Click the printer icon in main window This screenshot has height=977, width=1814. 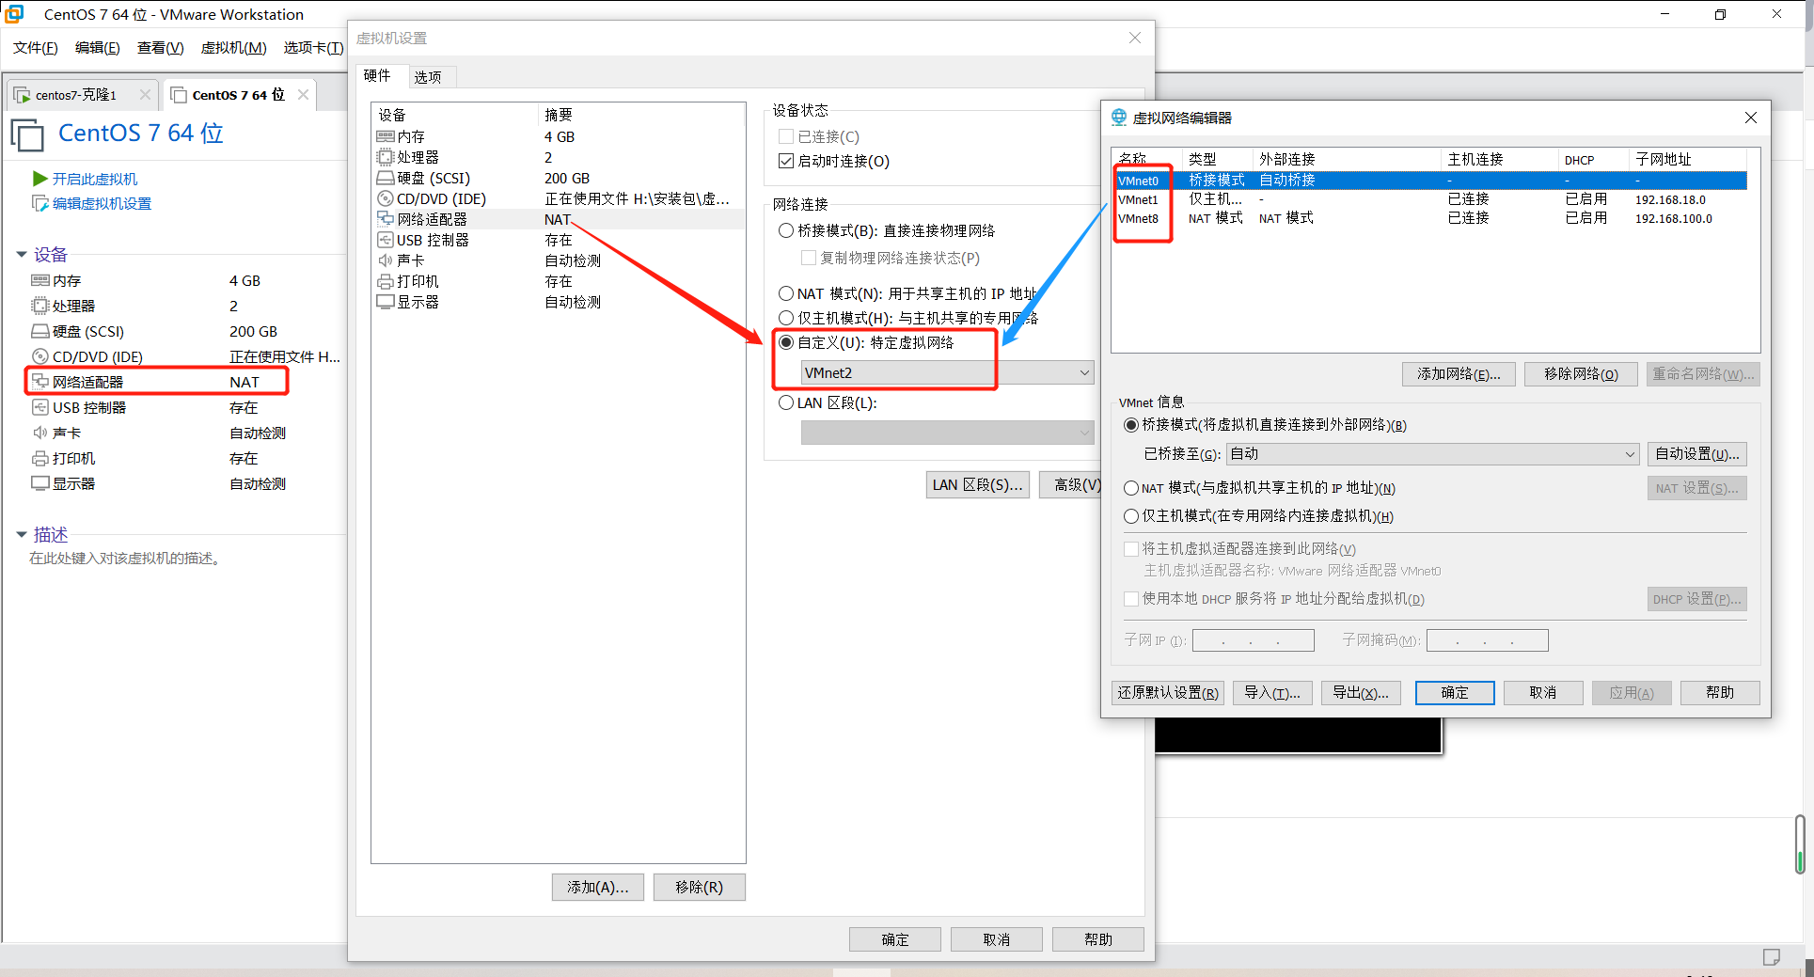pos(40,458)
